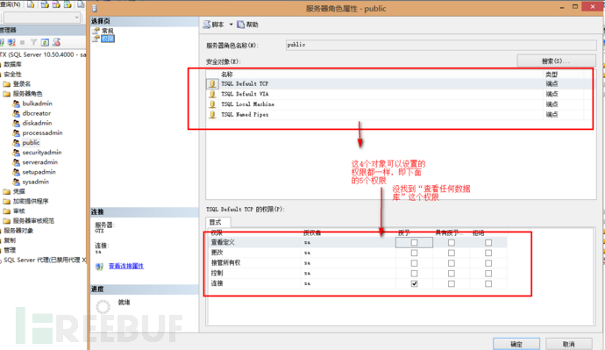This screenshot has height=350, width=605.
Task: Click the bulkadmin role icon
Action: [16, 104]
